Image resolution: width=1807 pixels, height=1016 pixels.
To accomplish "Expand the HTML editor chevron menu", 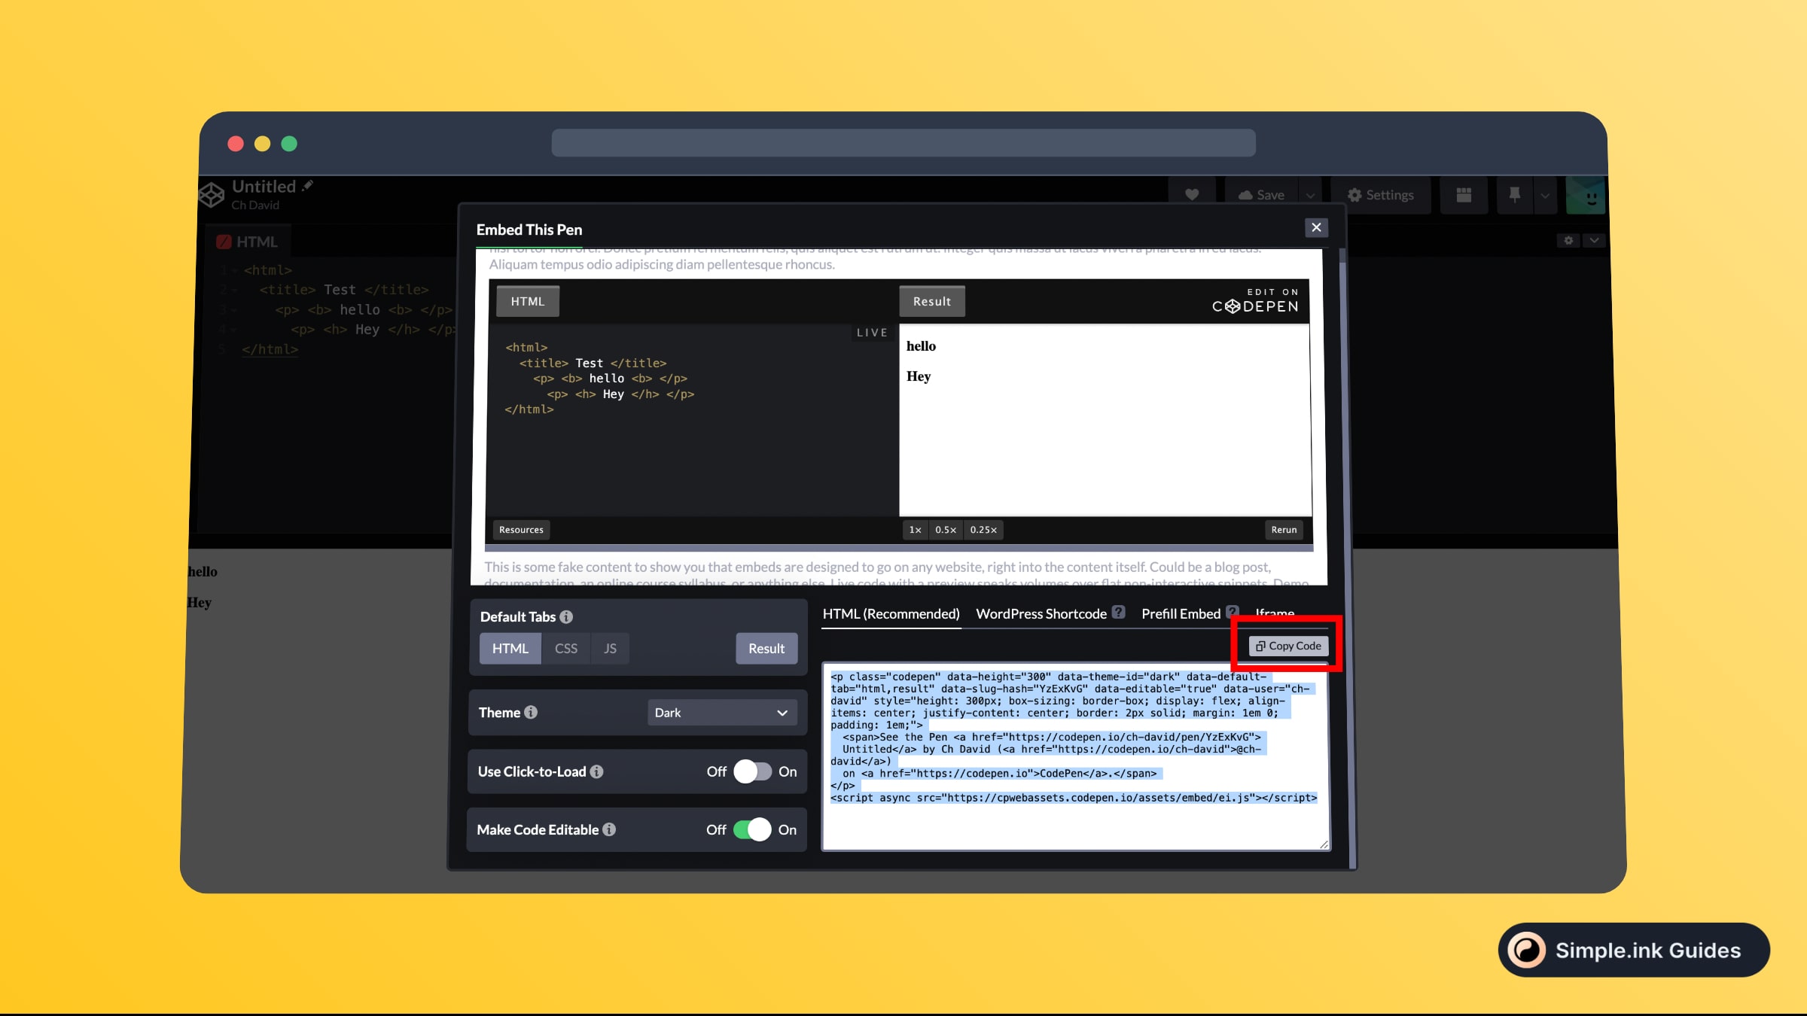I will tap(1594, 241).
